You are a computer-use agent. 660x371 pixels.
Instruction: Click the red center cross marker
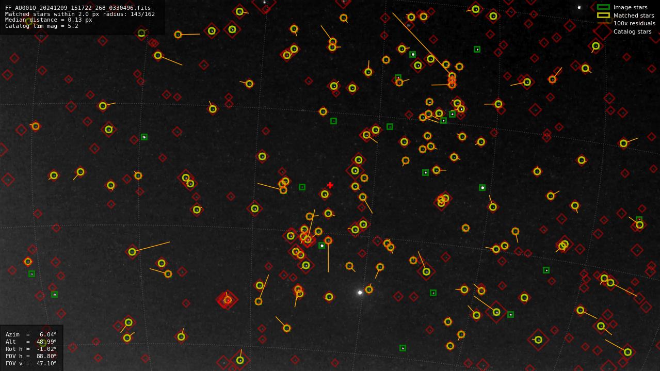pos(330,185)
